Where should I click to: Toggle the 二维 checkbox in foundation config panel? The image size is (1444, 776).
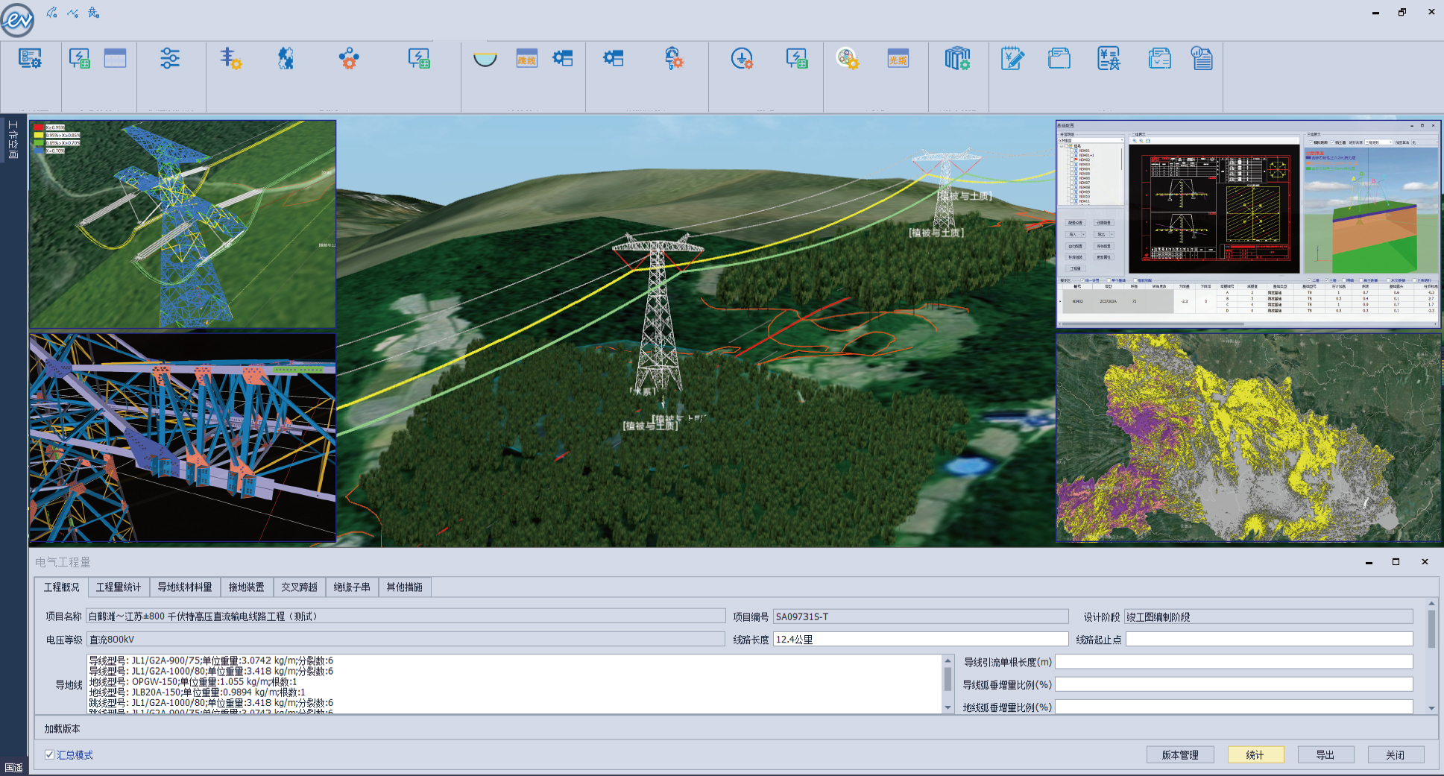1311,281
